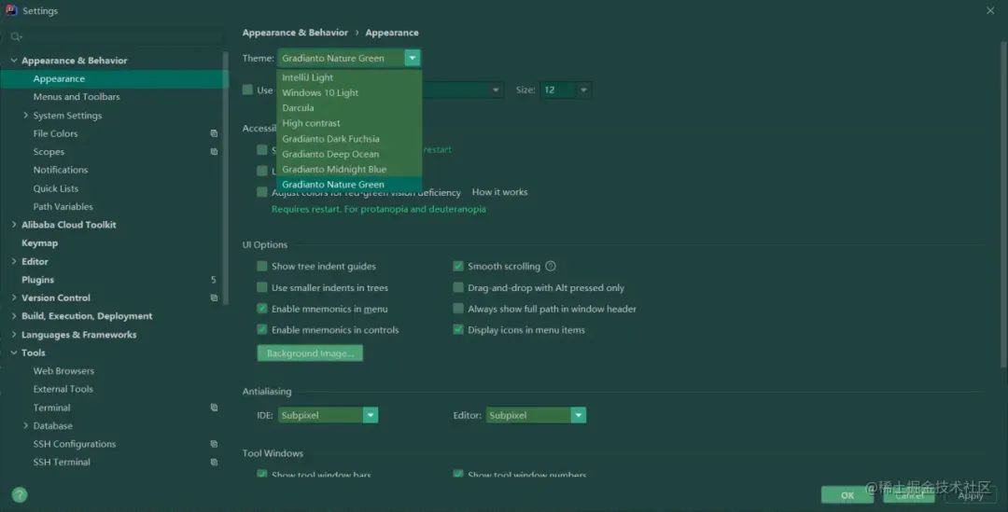Click Appearance & Behavior in the breadcrumb
Screen dimensions: 1008x512
(x=295, y=32)
